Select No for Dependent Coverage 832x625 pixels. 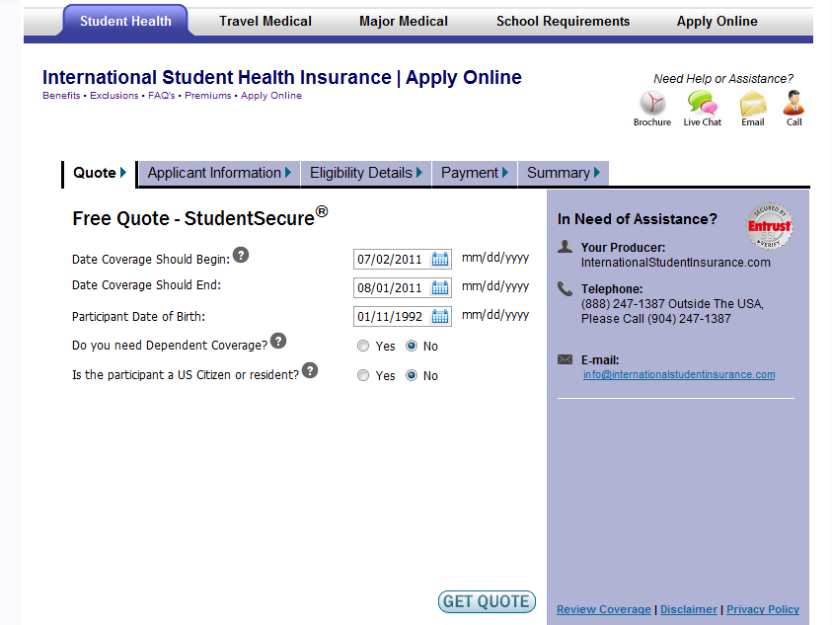tap(412, 347)
